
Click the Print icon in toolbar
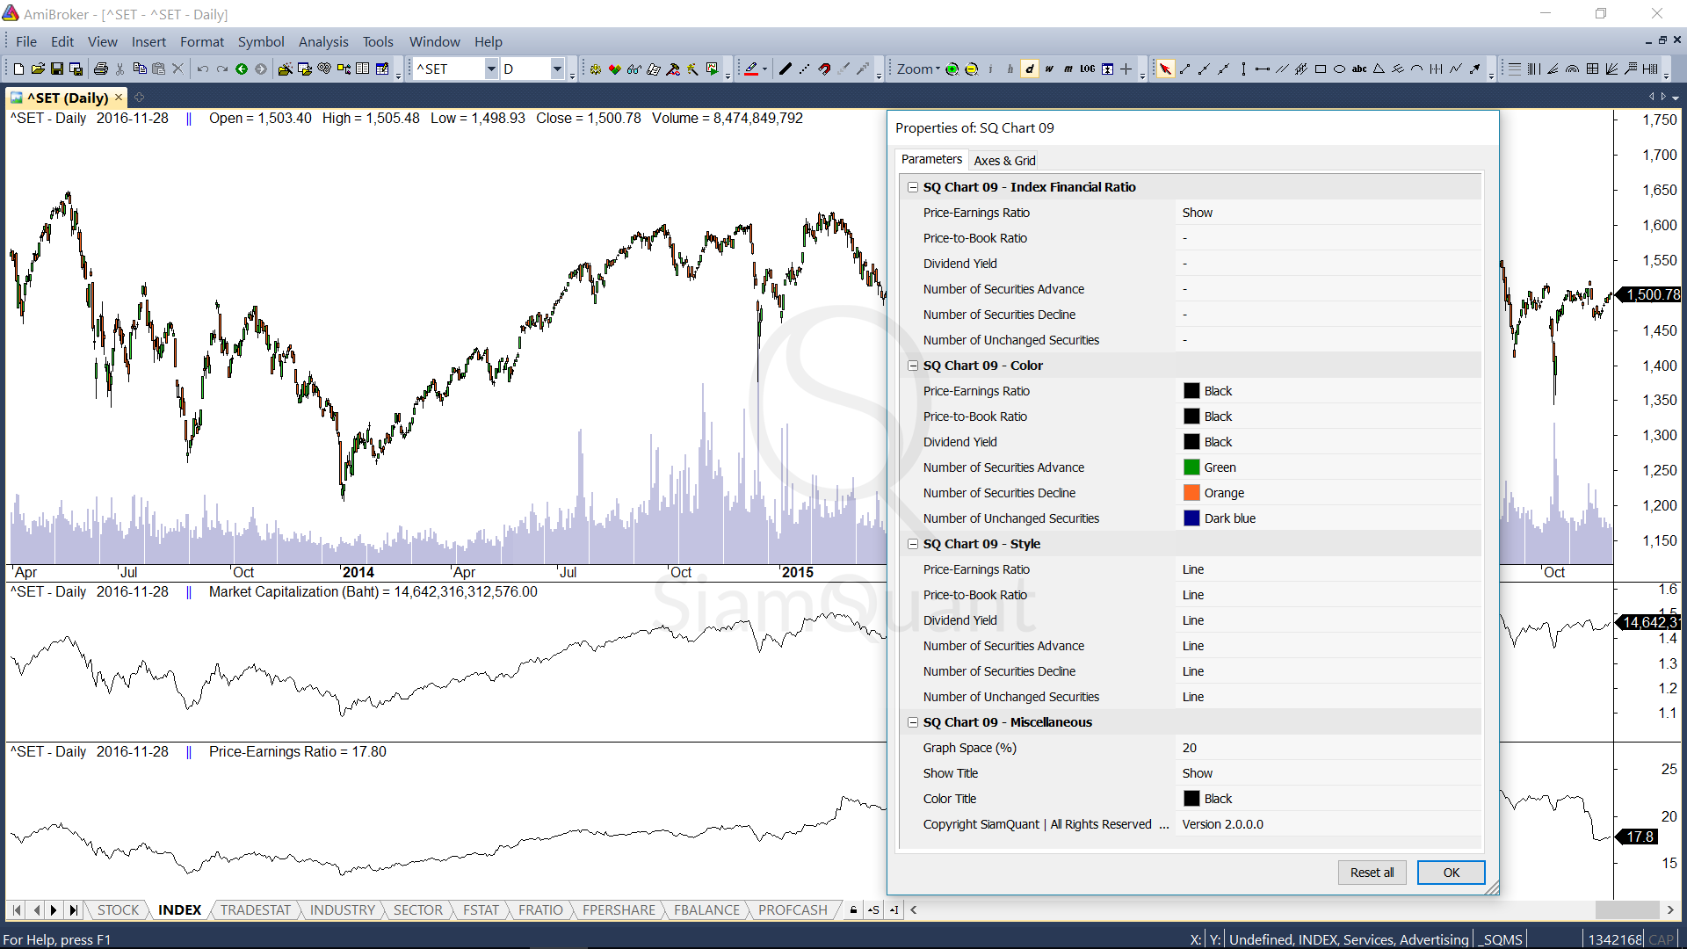101,69
